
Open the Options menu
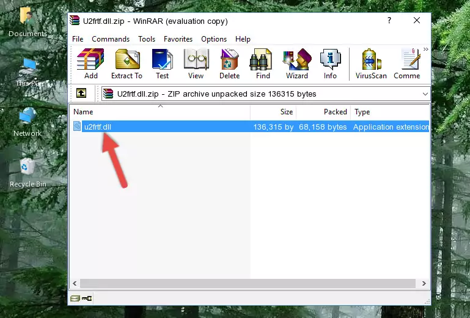click(x=214, y=39)
